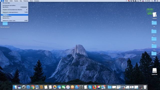Open Notification Center list icon
Image resolution: width=160 pixels, height=90 pixels.
pyautogui.click(x=157, y=1)
